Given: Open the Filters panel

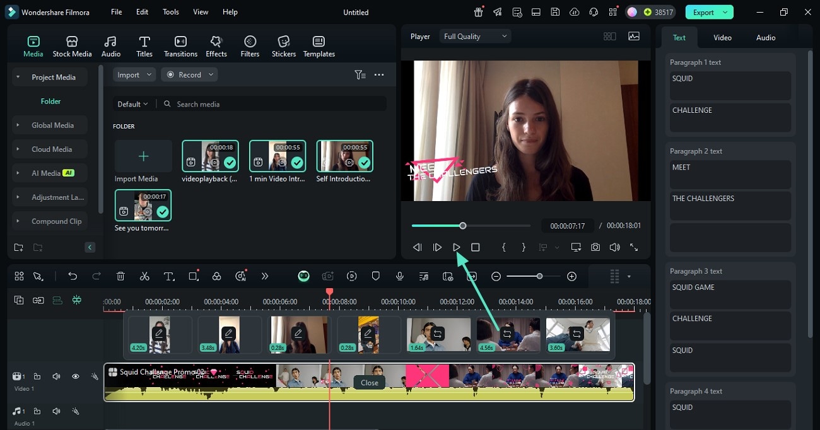Looking at the screenshot, I should pyautogui.click(x=250, y=47).
